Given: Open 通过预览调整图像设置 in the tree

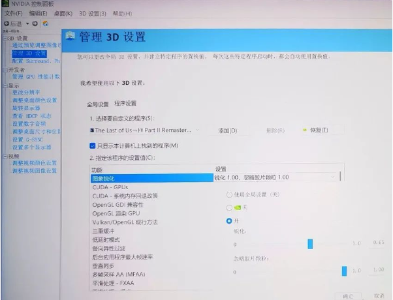Looking at the screenshot, I should [x=36, y=45].
